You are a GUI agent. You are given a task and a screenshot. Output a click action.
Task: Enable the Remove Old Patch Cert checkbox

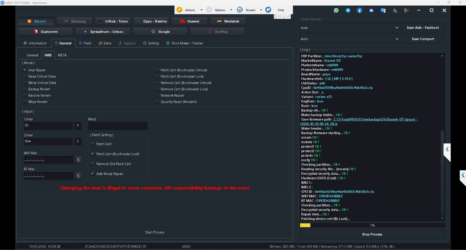coord(92,164)
